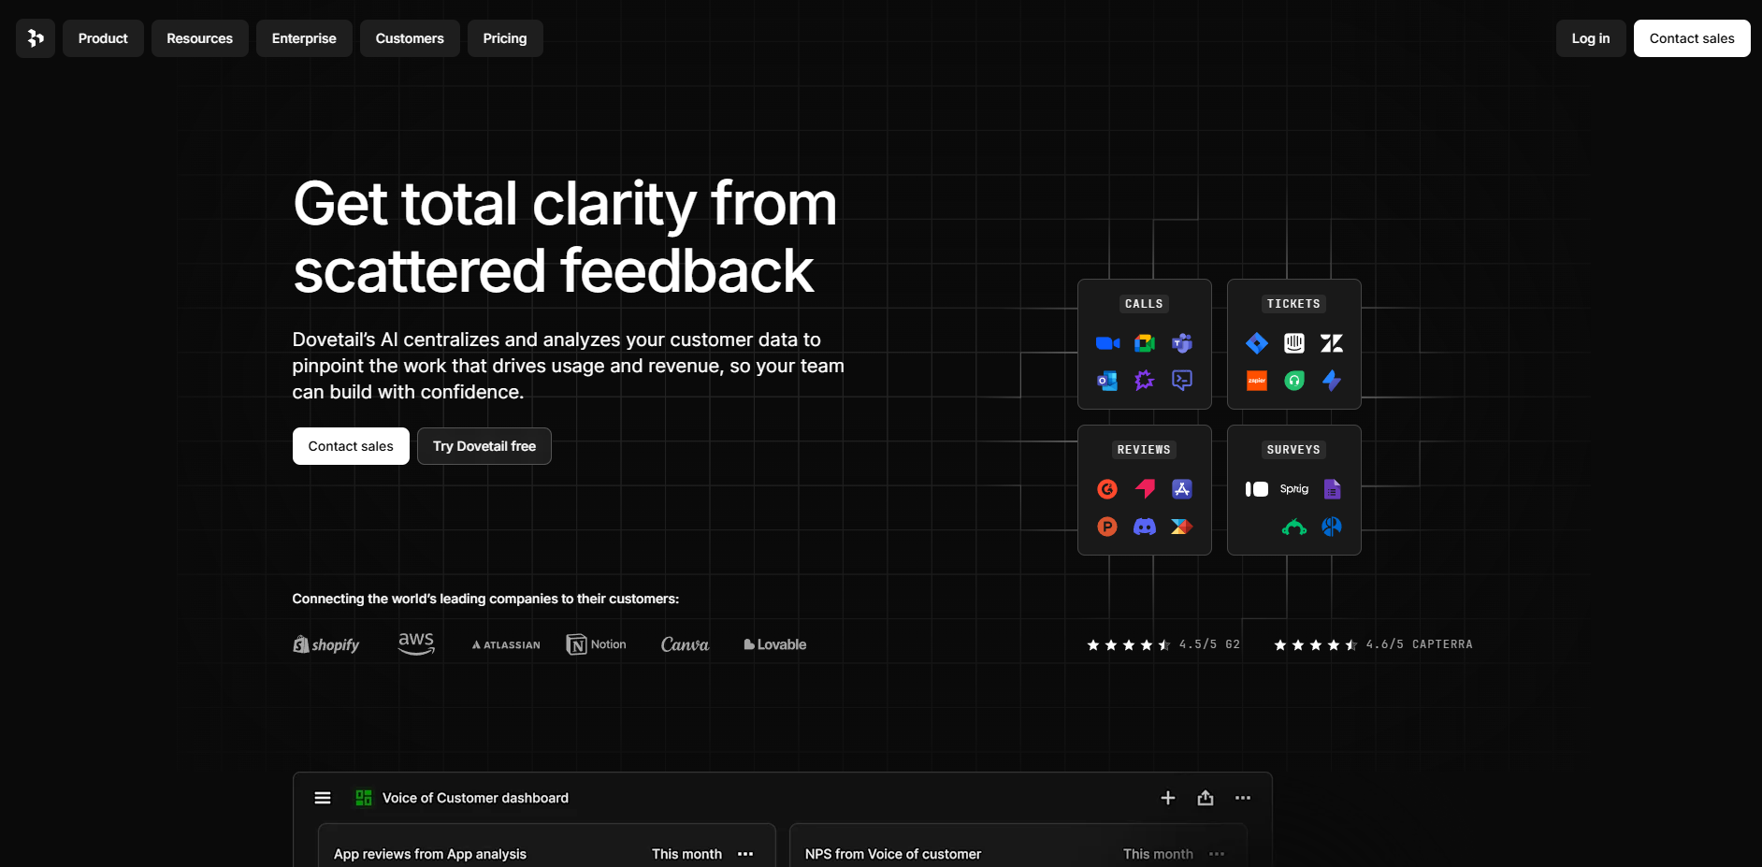Click the Contact sales button in header

(x=1691, y=38)
